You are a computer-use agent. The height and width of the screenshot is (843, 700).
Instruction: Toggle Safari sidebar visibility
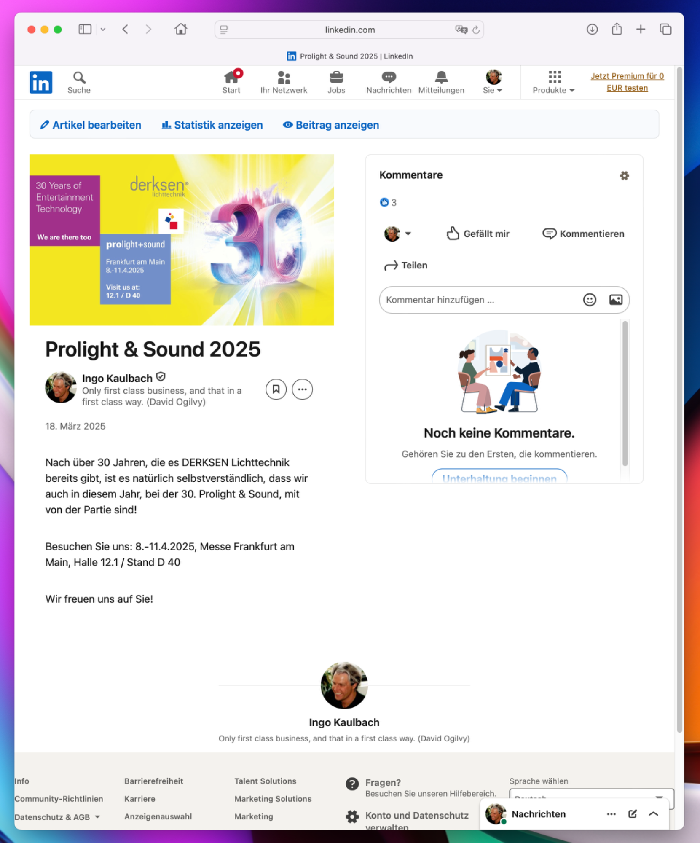click(85, 29)
